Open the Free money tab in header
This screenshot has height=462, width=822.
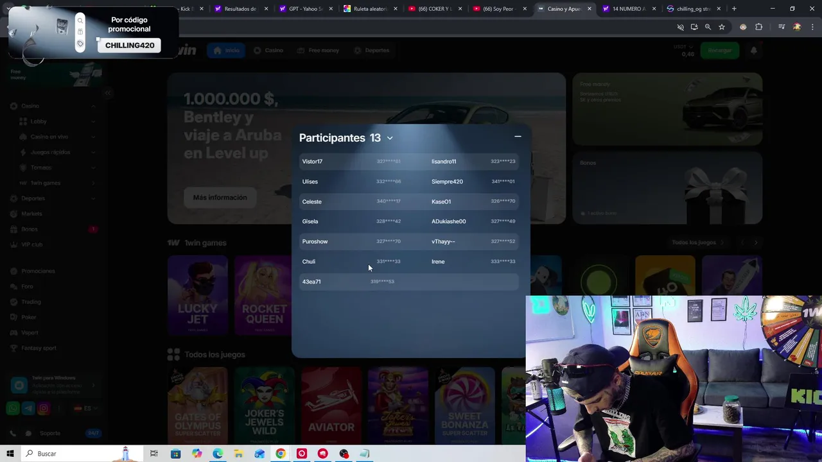317,50
